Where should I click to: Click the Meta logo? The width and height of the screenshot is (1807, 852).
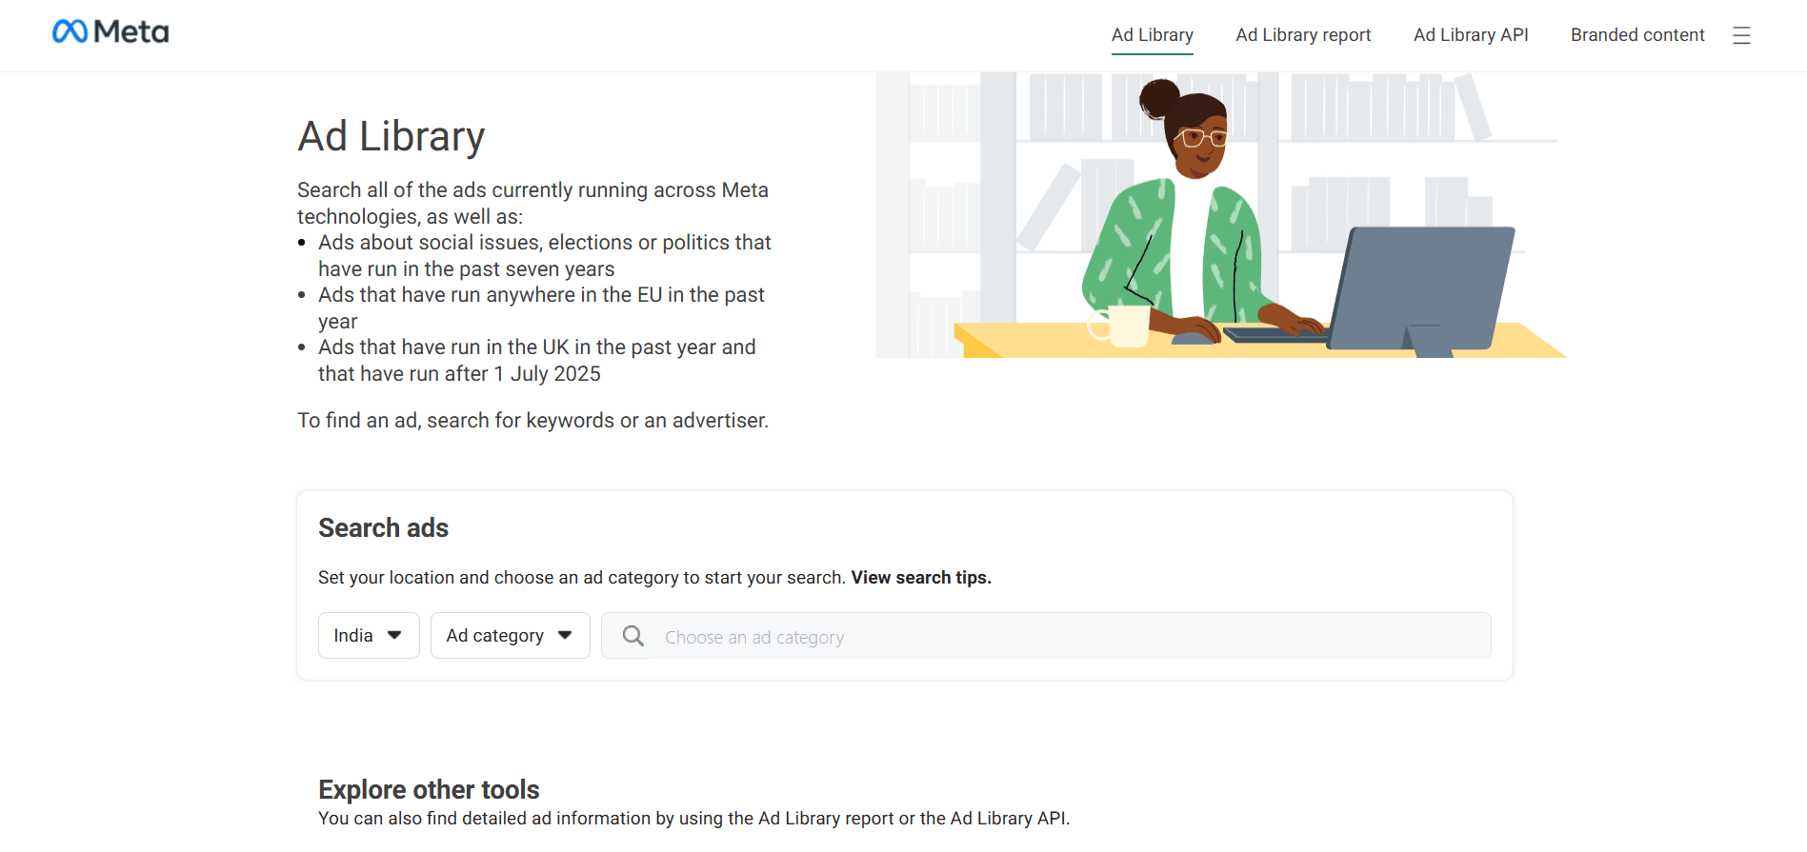[110, 32]
